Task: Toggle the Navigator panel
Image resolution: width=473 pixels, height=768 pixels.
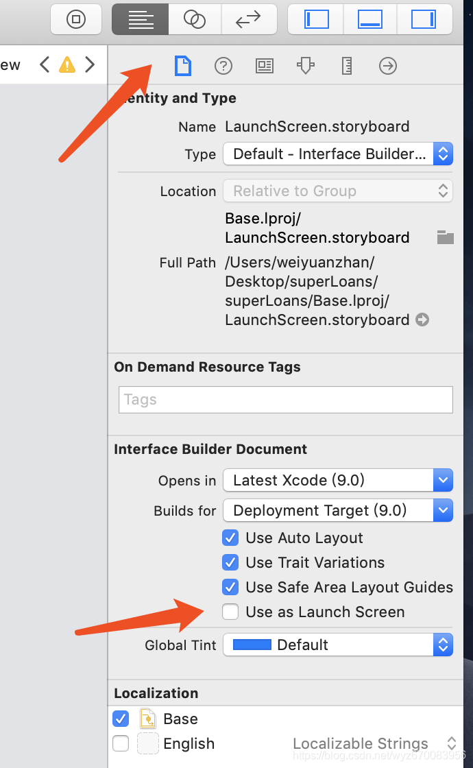Action: 316,20
